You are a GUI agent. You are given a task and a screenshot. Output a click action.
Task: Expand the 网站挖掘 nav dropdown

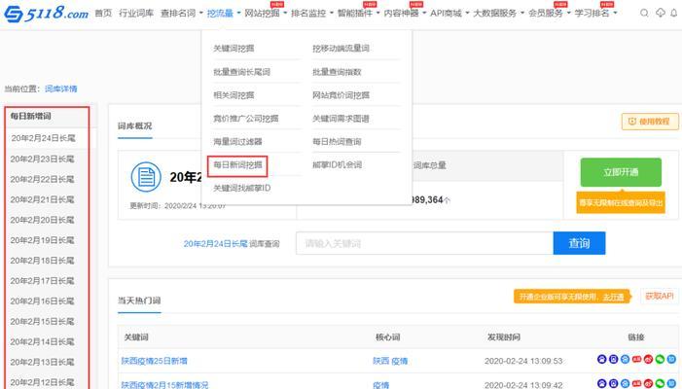click(266, 13)
